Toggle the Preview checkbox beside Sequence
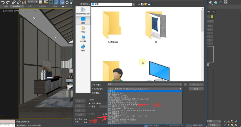Screen dimensions: 241x127 point(103,114)
